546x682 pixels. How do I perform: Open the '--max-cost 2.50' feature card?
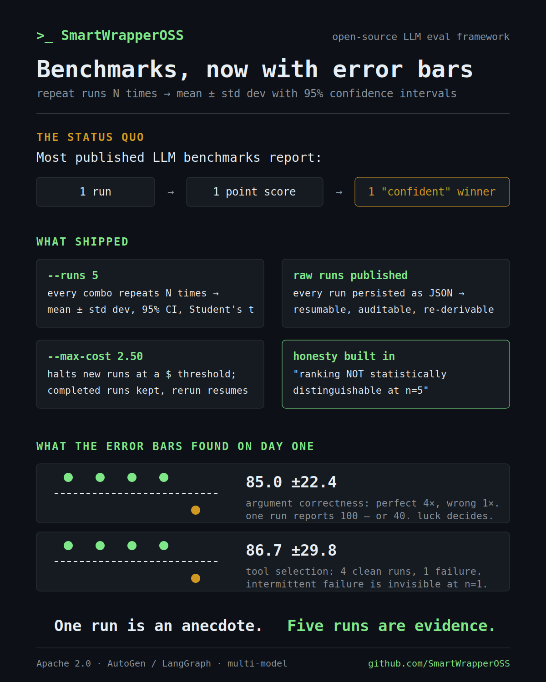coord(150,374)
